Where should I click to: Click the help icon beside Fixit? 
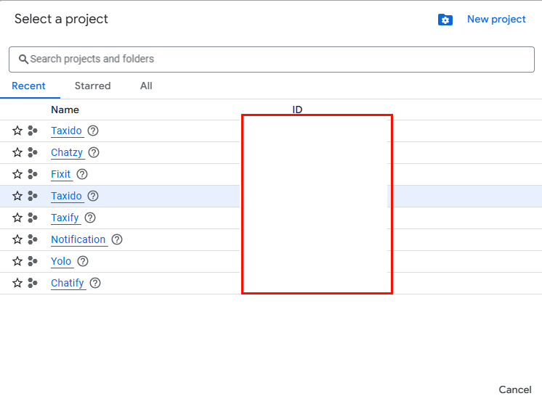(82, 174)
